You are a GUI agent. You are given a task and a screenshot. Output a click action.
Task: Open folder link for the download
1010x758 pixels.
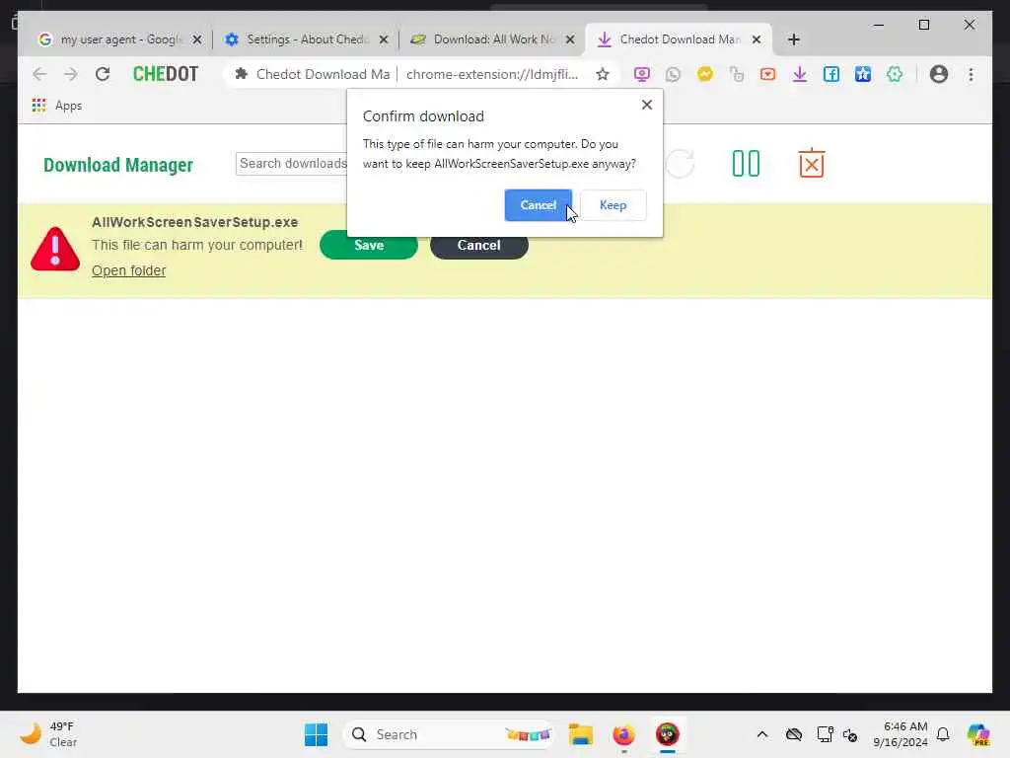click(x=129, y=270)
